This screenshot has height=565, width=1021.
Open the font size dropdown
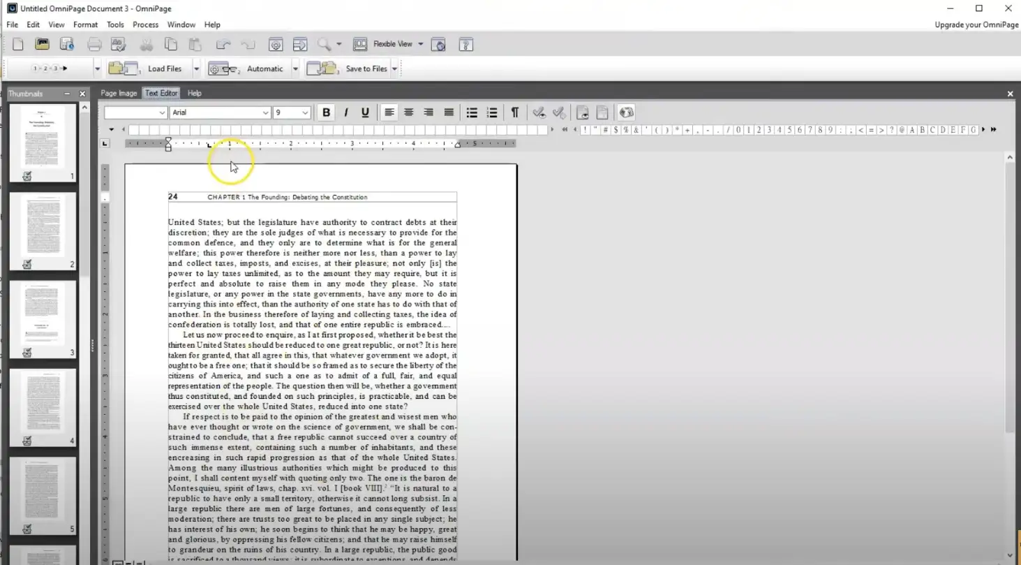click(305, 112)
